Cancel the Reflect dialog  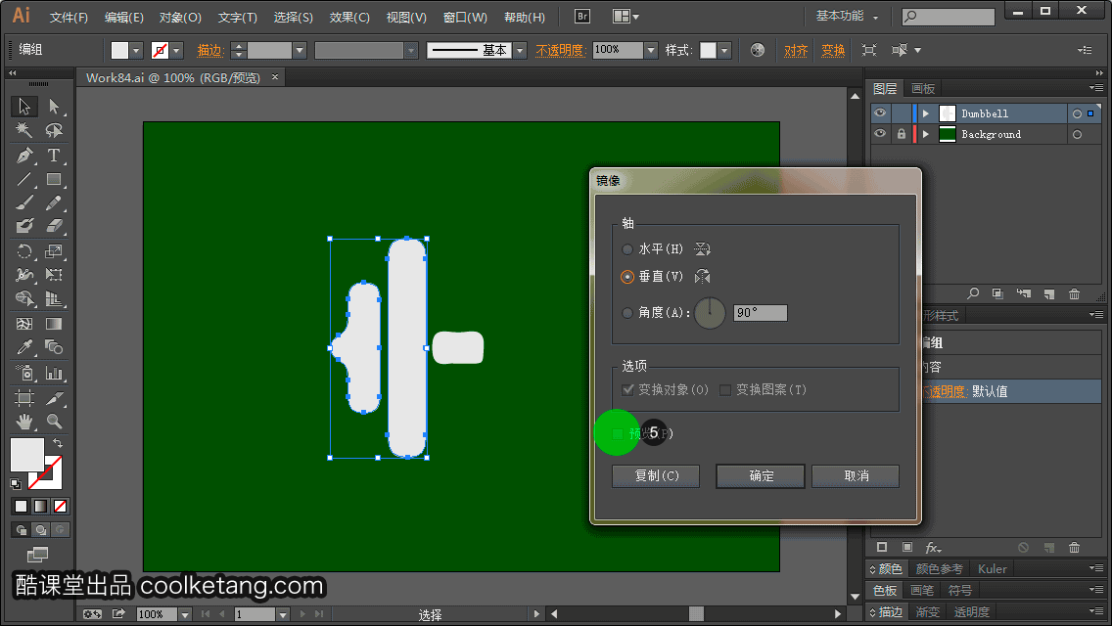click(856, 475)
